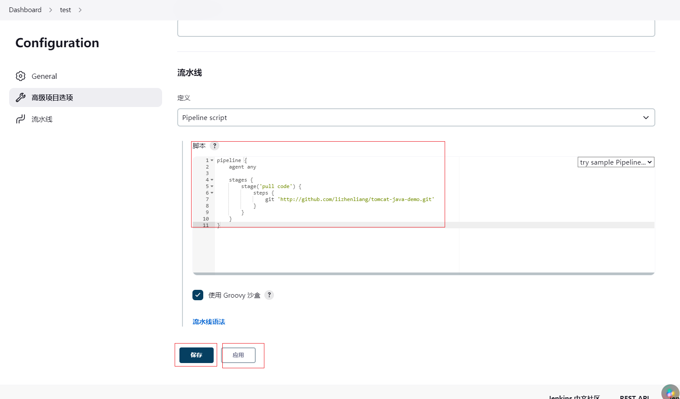
Task: Click the 定义 label
Action: (x=184, y=98)
